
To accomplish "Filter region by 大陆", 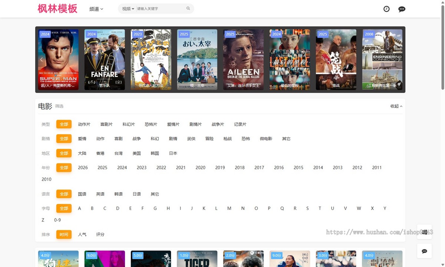I will pos(82,153).
